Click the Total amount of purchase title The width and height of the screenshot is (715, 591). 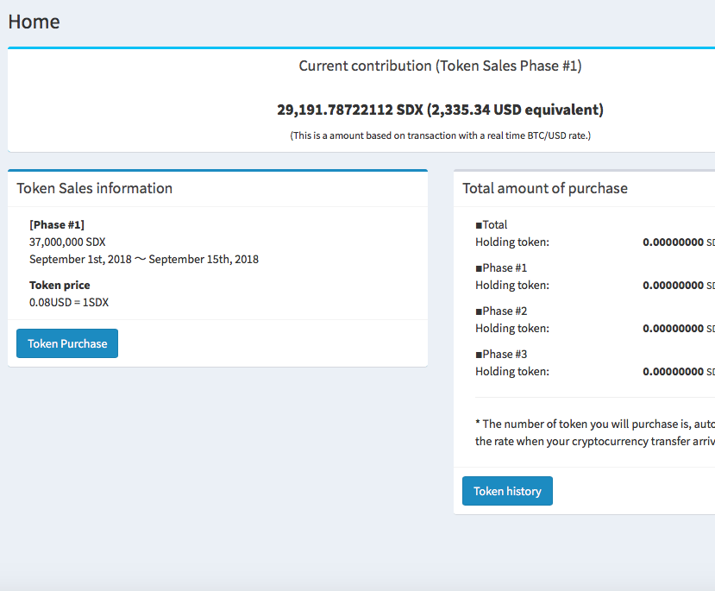click(545, 188)
